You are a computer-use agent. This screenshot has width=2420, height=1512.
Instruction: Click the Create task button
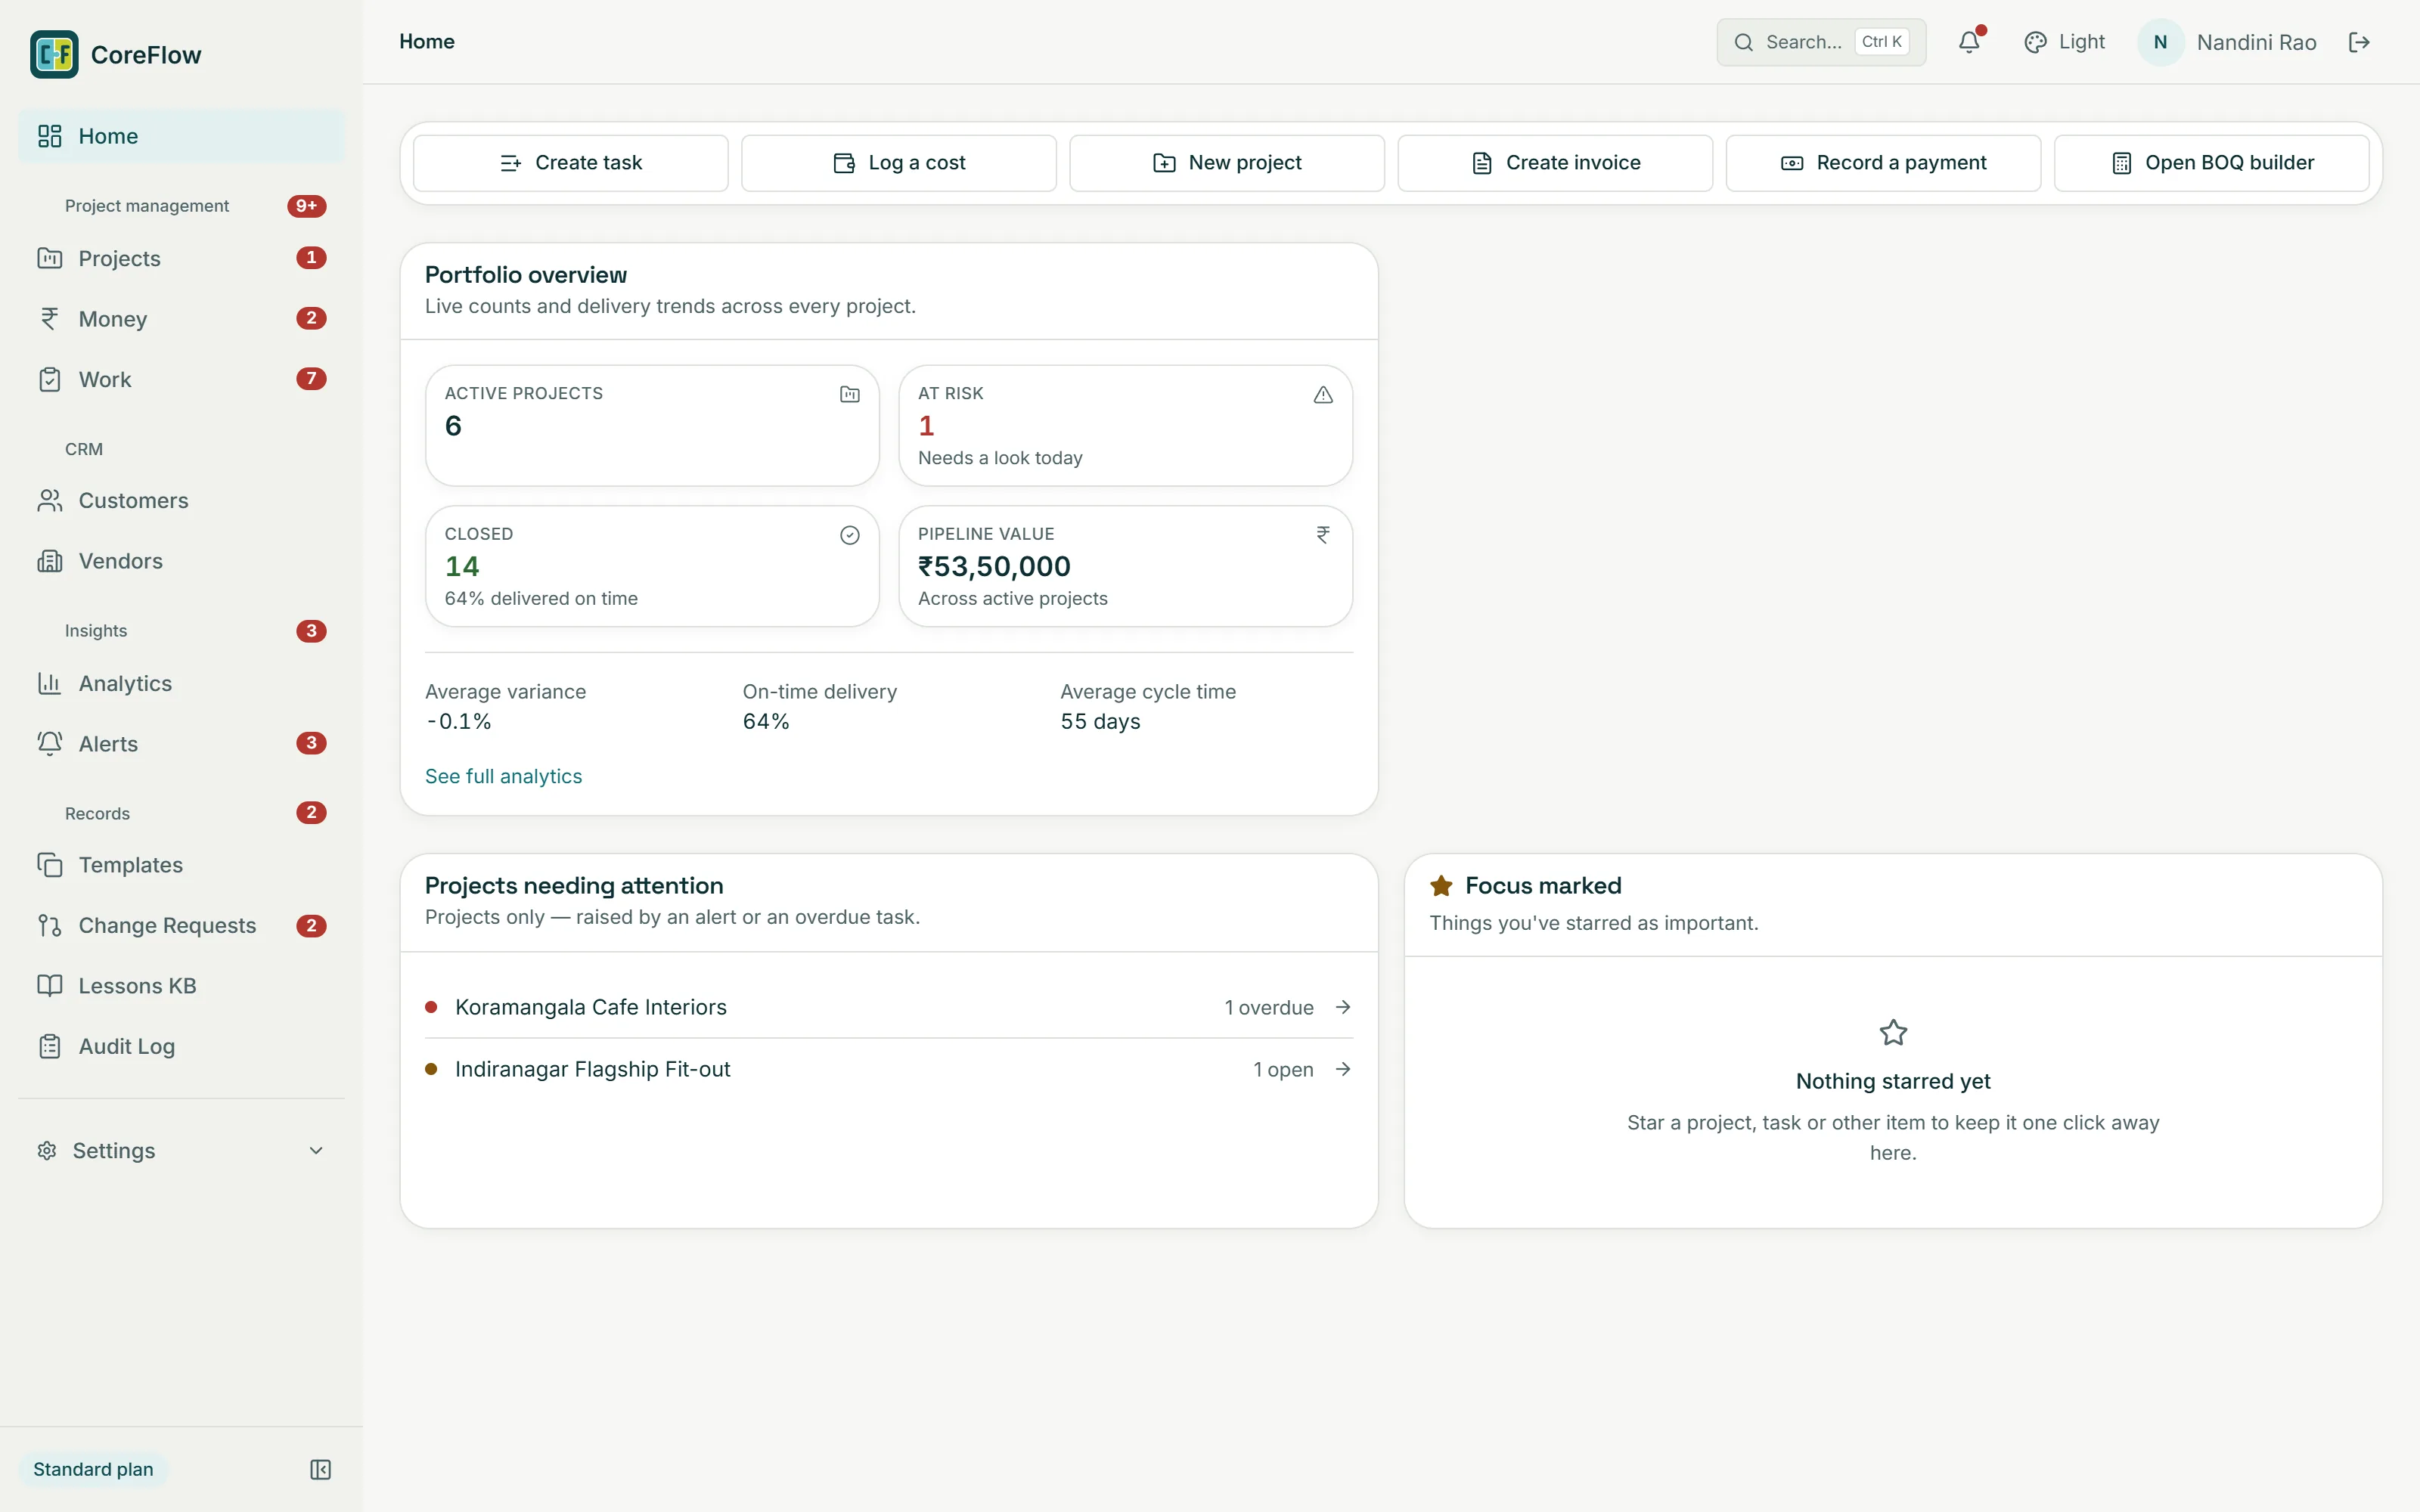pyautogui.click(x=570, y=163)
